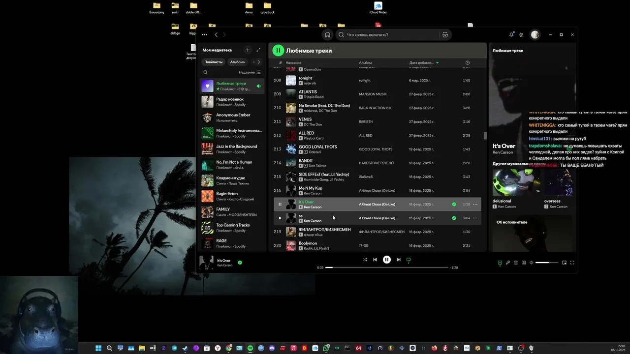The height and width of the screenshot is (354, 630).
Task: Enter fullscreen player mode
Action: click(x=572, y=263)
